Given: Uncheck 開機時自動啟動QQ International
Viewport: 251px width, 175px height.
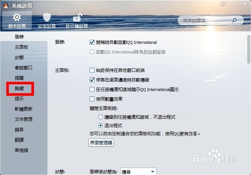Looking at the screenshot, I should coord(92,42).
